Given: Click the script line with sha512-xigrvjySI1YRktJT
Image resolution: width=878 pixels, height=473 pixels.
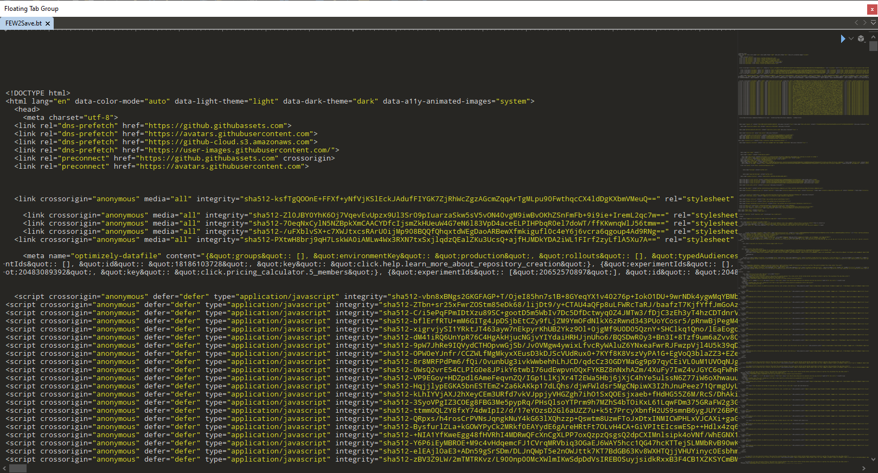Looking at the screenshot, I should coord(371,329).
